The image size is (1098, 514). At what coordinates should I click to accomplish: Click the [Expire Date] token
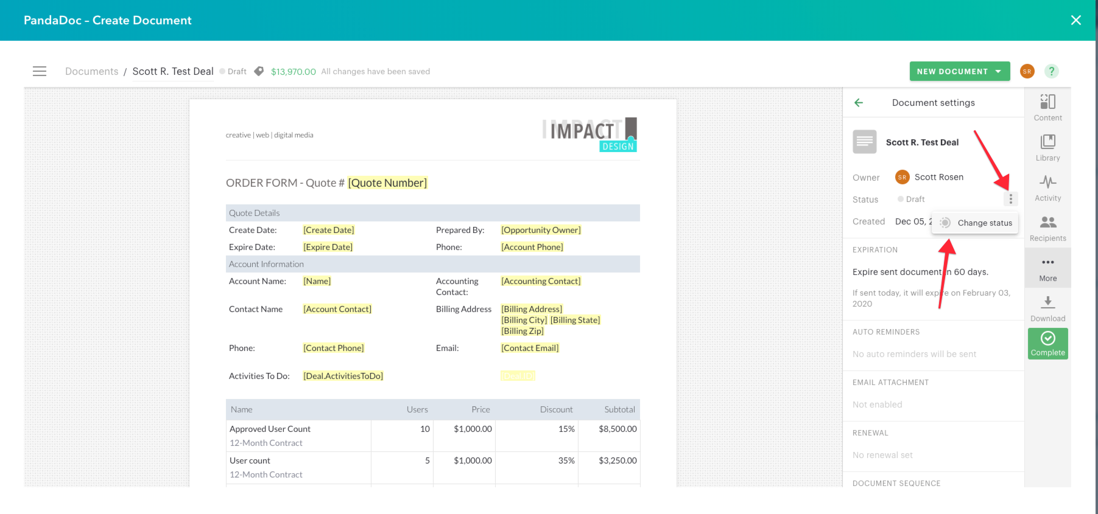coord(328,247)
